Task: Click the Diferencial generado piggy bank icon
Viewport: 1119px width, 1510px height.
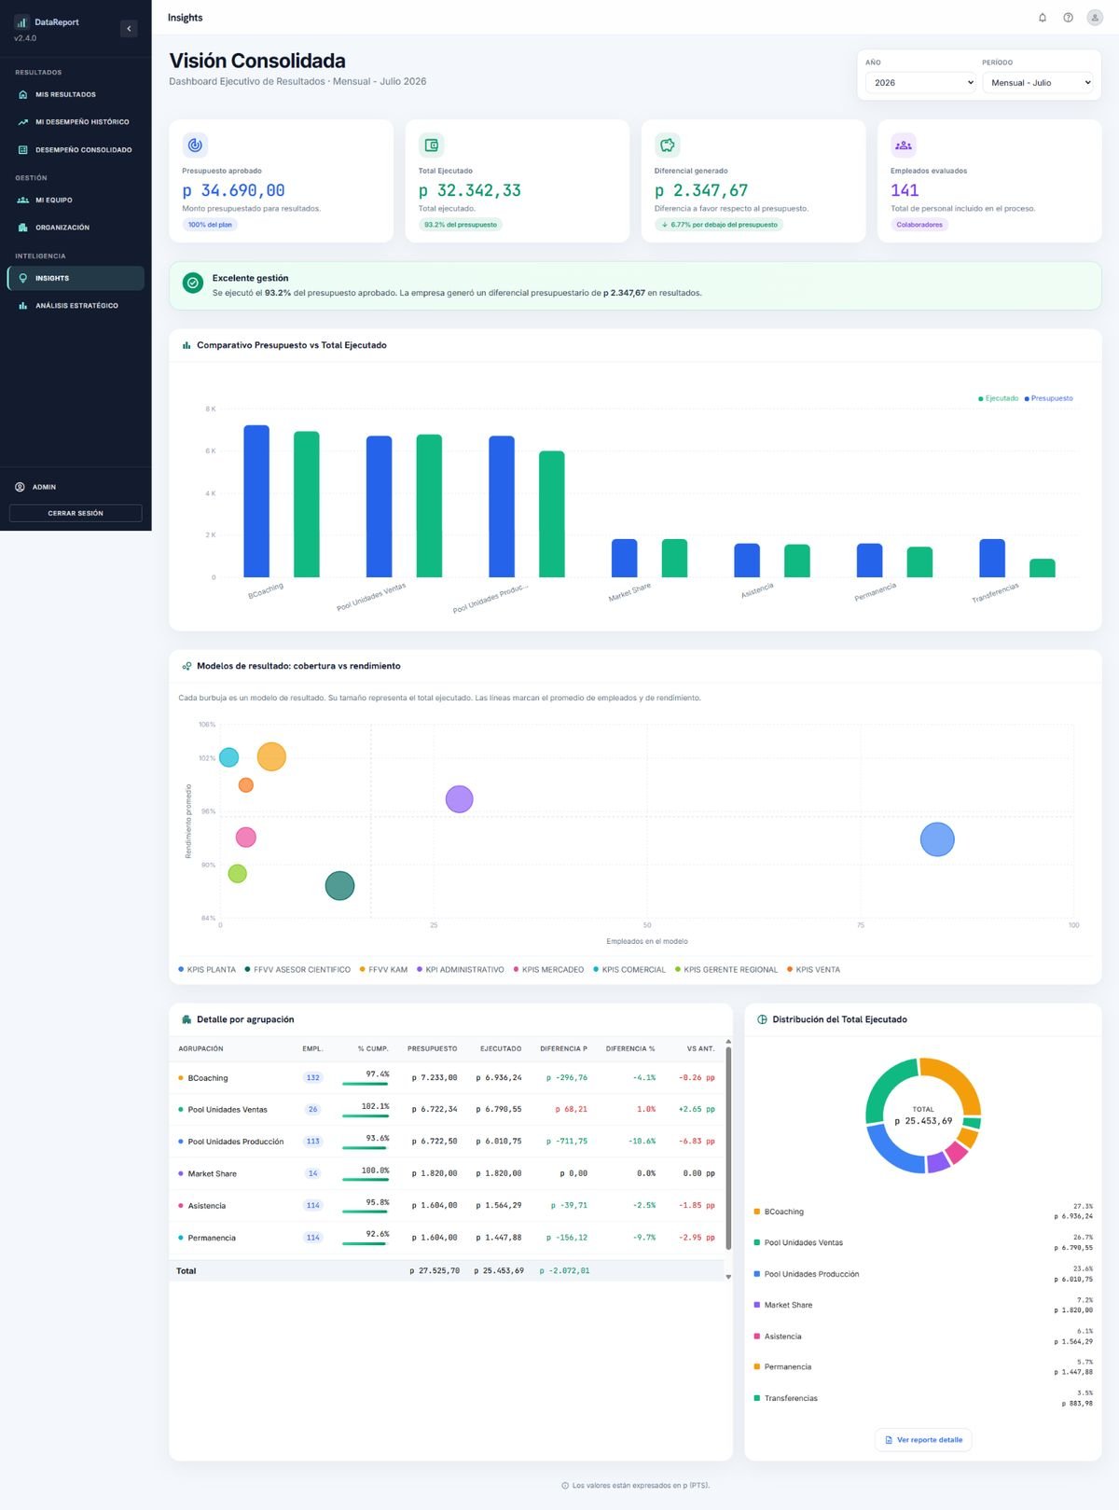Action: pos(667,145)
